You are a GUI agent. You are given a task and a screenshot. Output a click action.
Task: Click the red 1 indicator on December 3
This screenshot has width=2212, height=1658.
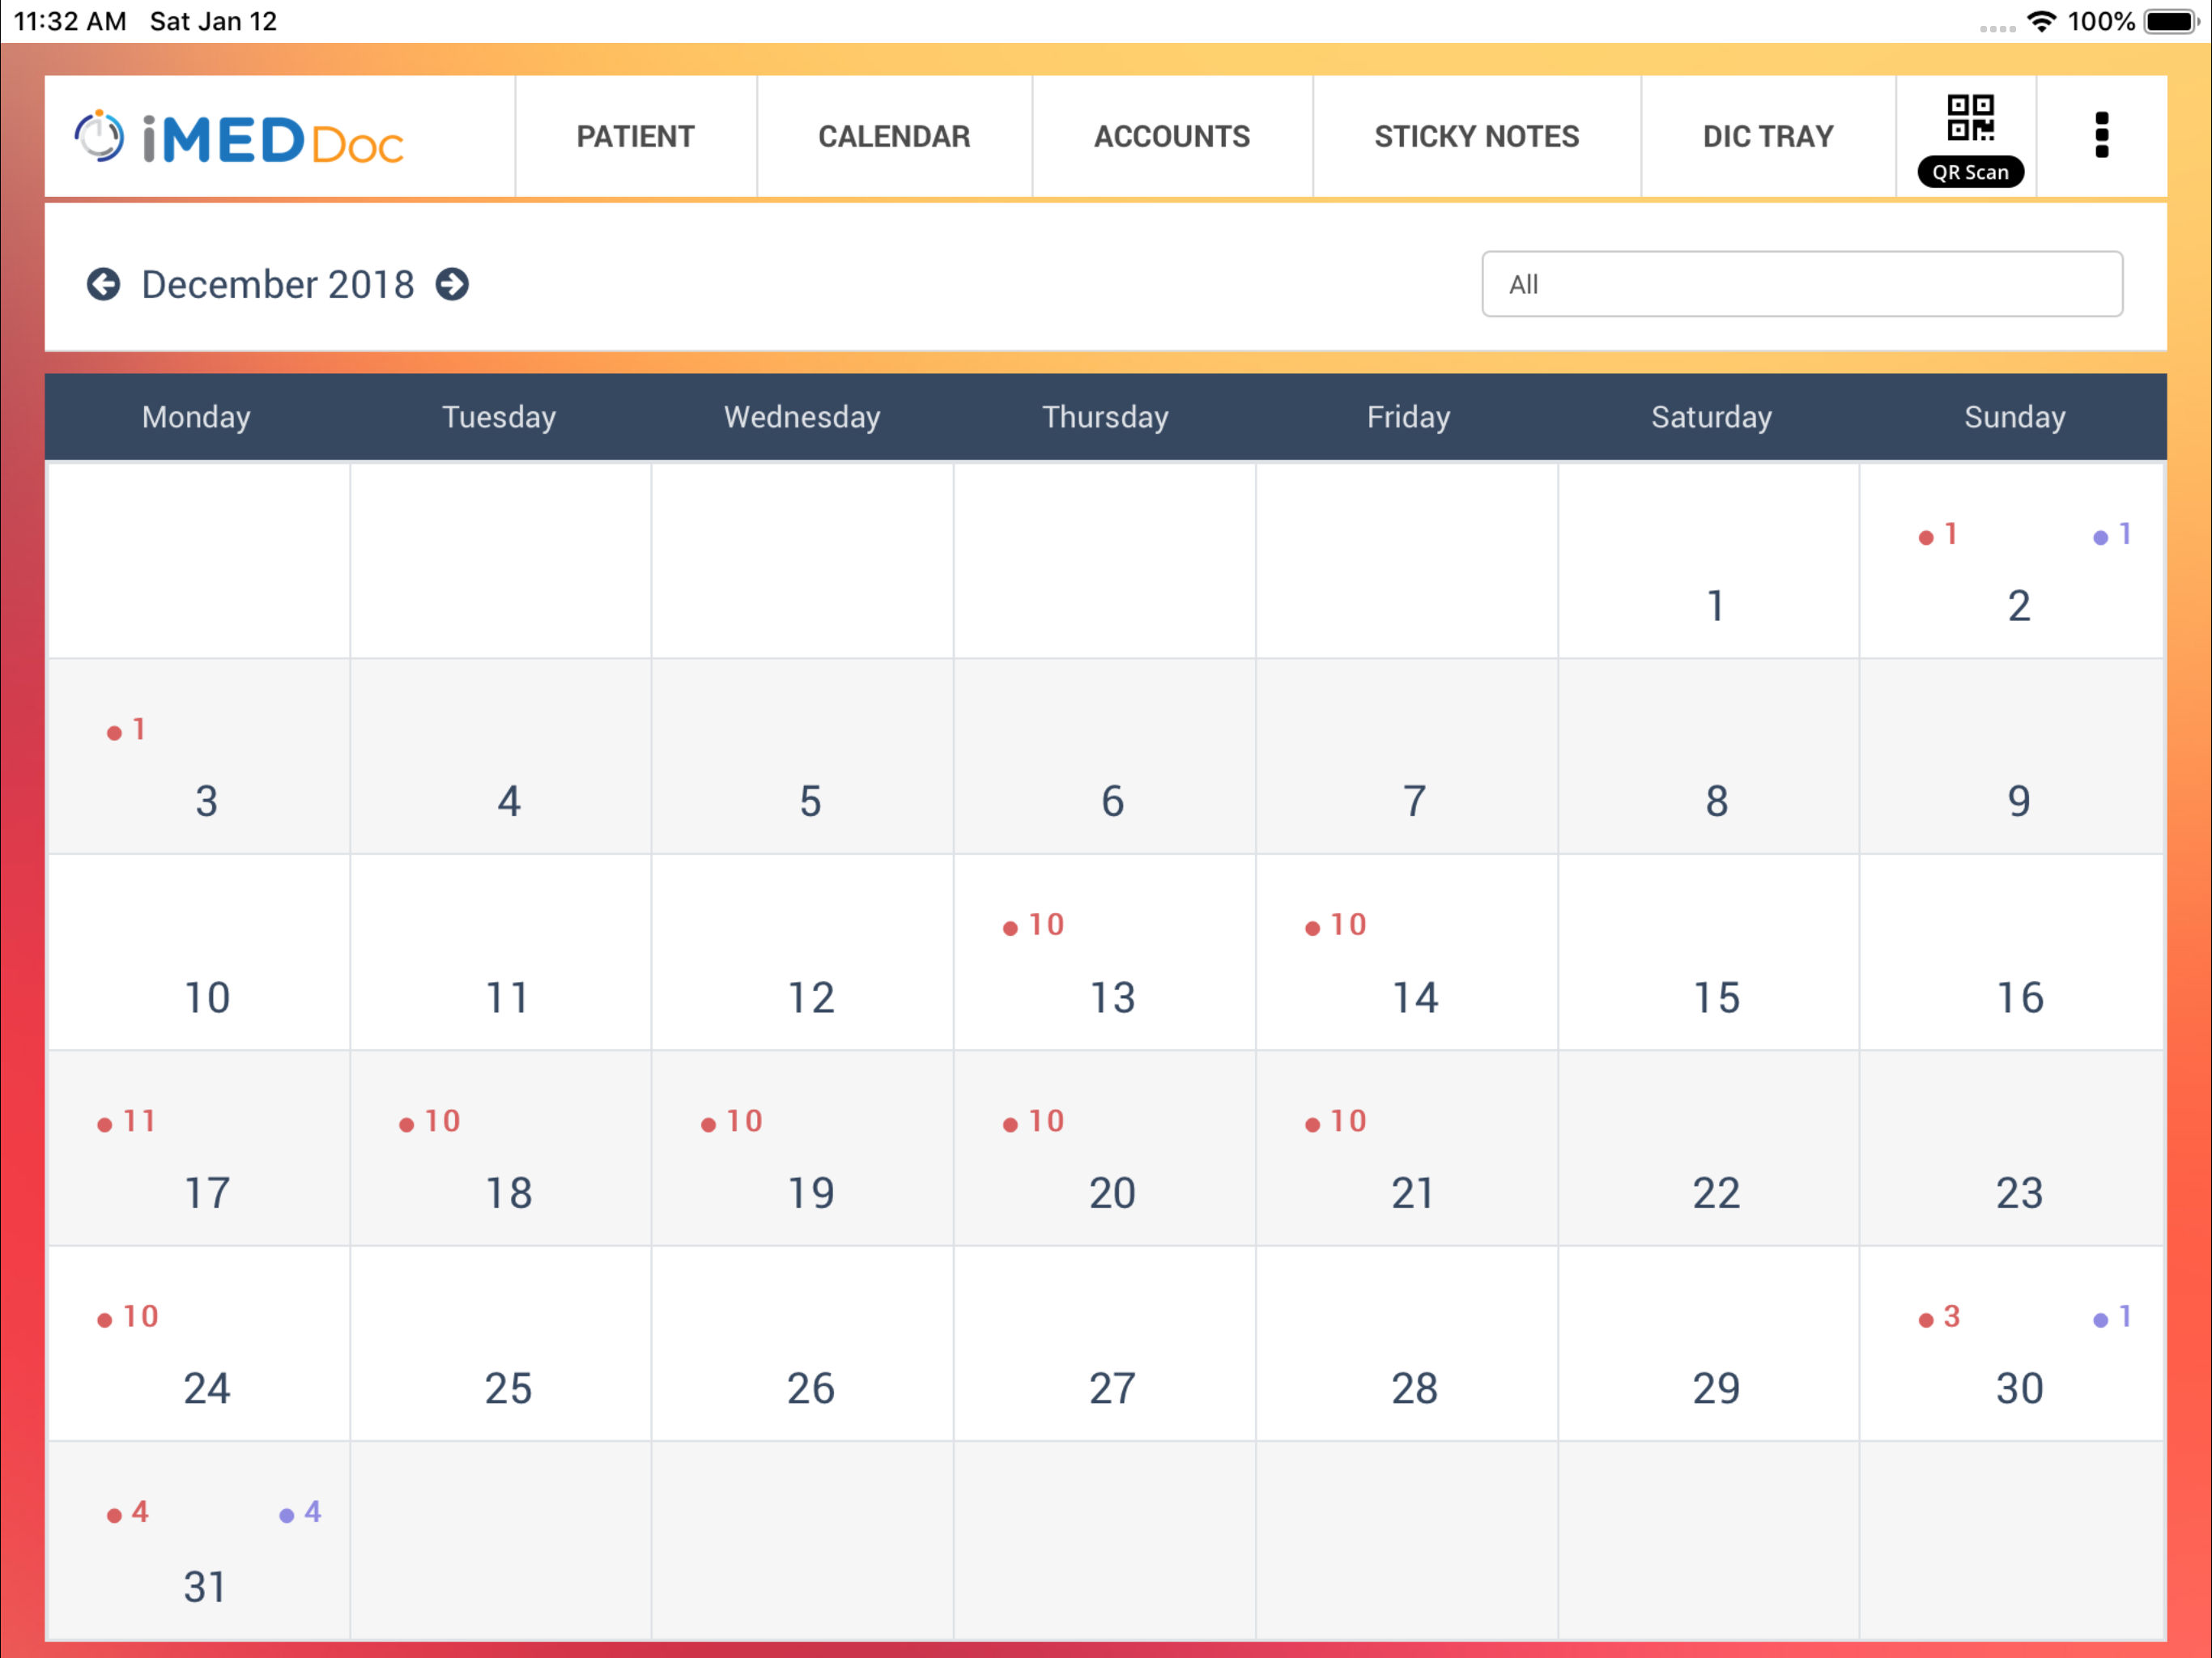[127, 730]
